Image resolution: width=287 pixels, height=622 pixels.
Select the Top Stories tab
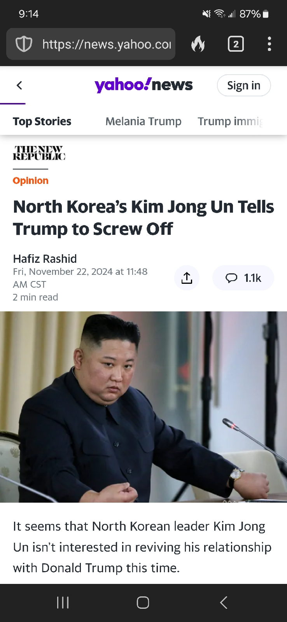click(x=42, y=121)
